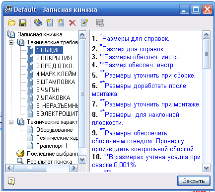The width and height of the screenshot is (215, 192).
Task: Click text panel scroll down arrow
Action: click(x=207, y=168)
